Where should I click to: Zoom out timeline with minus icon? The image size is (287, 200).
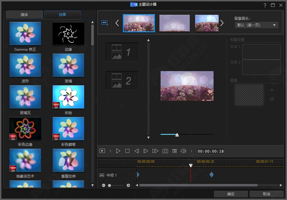[x=103, y=185]
